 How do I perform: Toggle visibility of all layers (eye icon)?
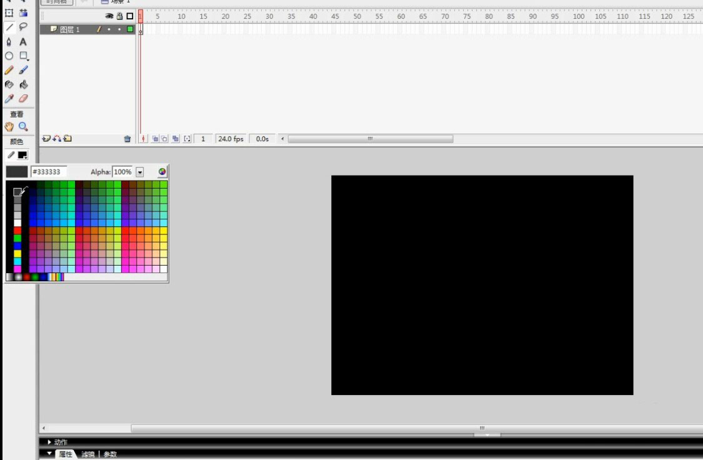point(109,16)
